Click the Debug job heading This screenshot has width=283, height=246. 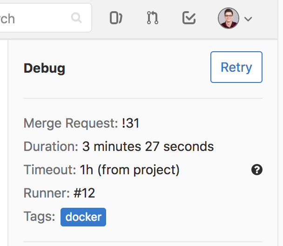point(44,68)
